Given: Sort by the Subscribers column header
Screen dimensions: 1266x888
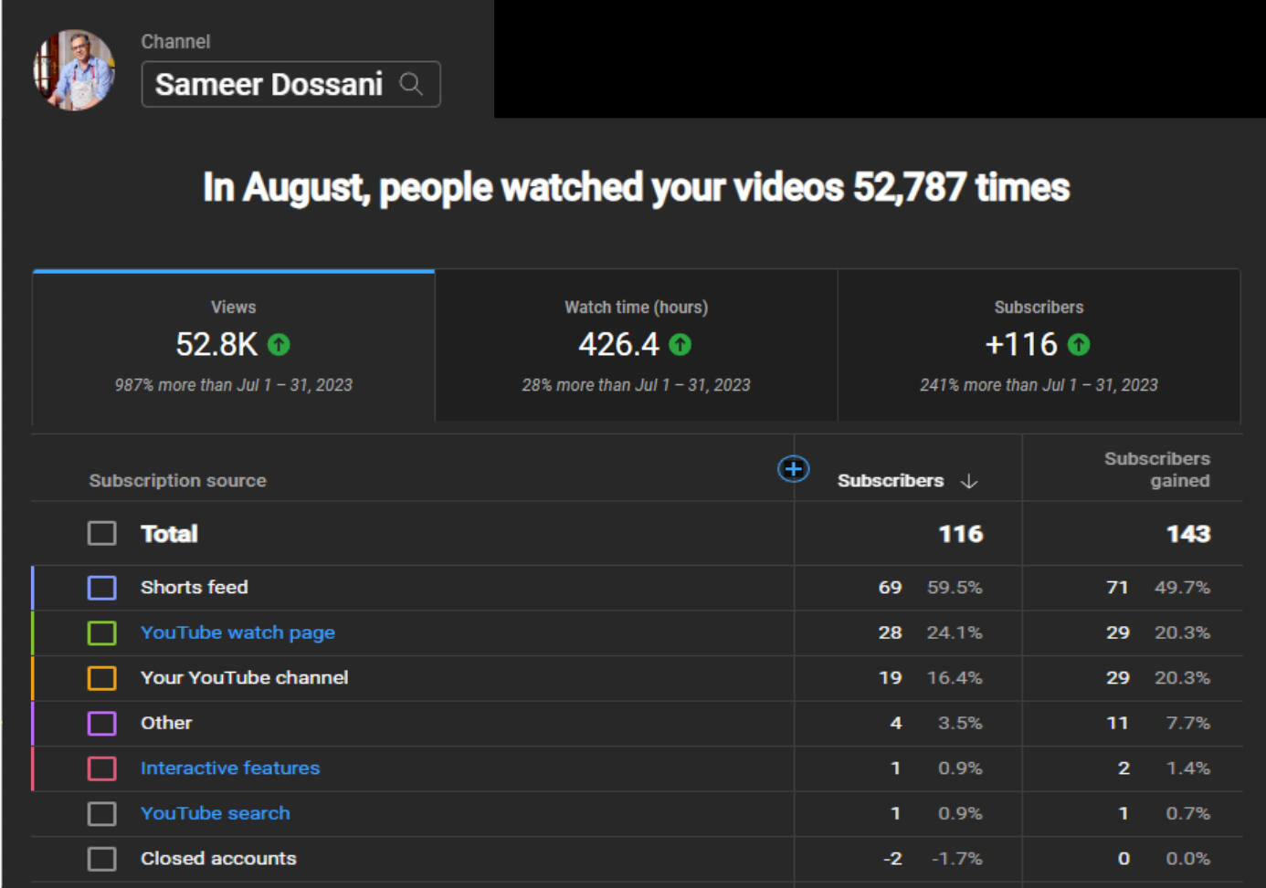Looking at the screenshot, I should (890, 481).
